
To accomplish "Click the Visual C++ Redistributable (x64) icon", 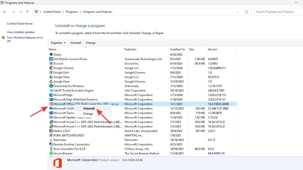I will coord(51,122).
